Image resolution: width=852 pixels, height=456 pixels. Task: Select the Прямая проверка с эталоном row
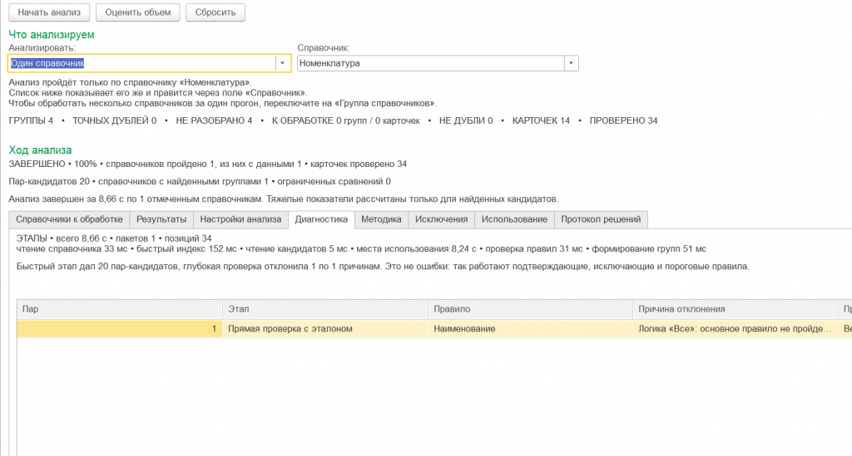click(434, 329)
